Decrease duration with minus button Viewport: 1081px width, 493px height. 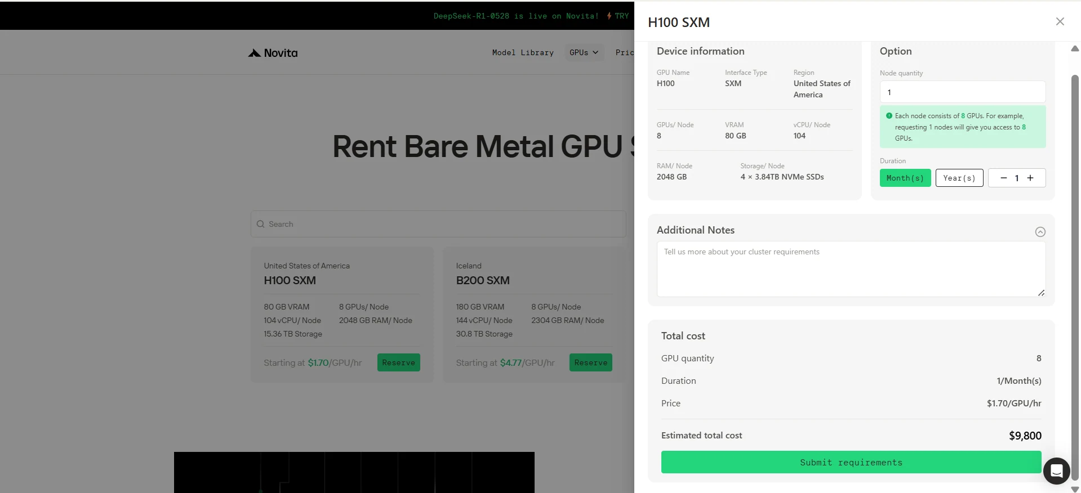click(1003, 178)
